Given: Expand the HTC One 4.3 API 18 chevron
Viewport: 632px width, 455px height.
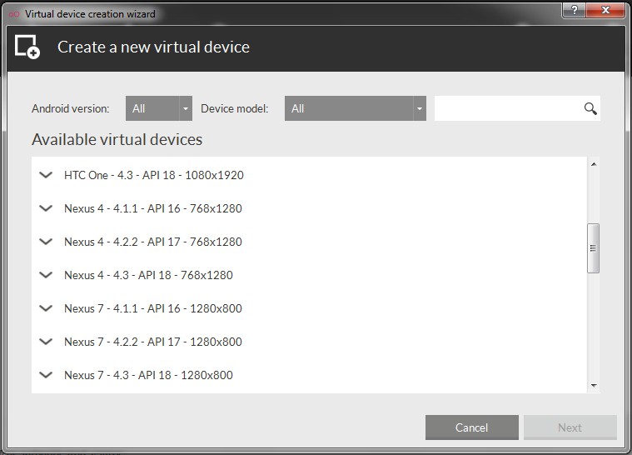Looking at the screenshot, I should coord(46,175).
